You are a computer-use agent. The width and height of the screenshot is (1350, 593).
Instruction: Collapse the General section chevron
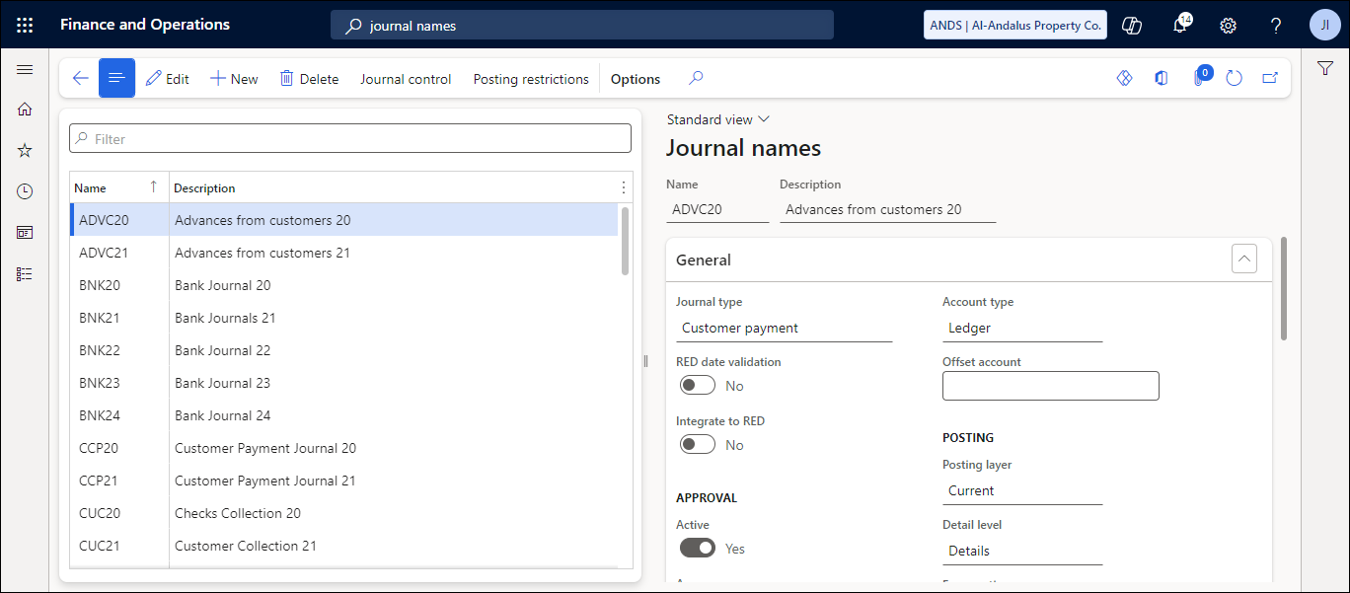[x=1244, y=259]
